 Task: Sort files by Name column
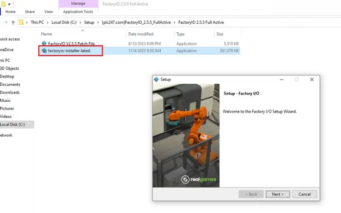click(46, 34)
